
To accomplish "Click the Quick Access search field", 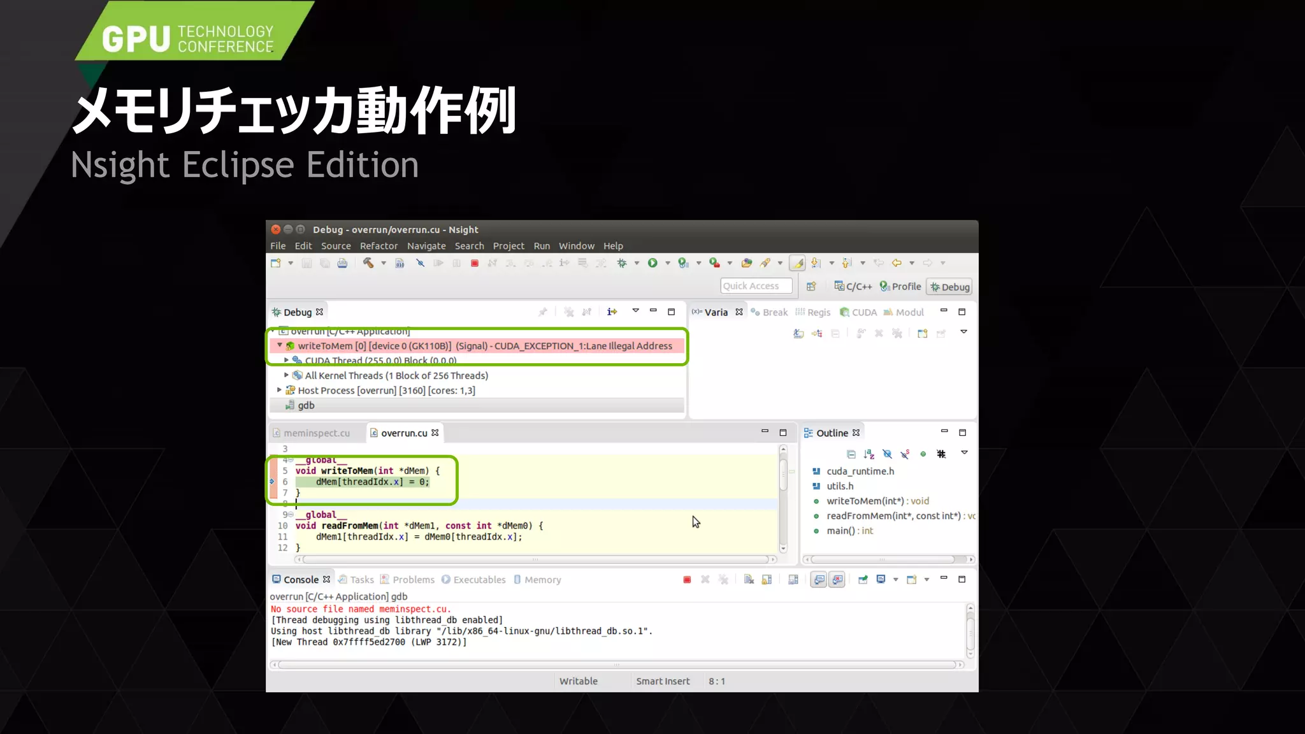I will click(x=756, y=286).
